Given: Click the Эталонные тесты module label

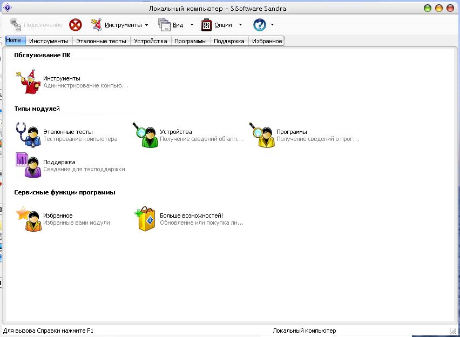Looking at the screenshot, I should (68, 132).
